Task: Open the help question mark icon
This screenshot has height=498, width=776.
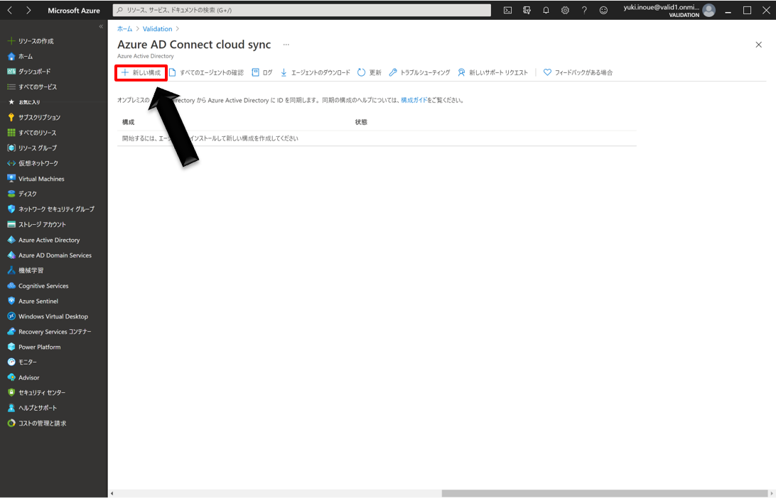Action: click(x=584, y=11)
